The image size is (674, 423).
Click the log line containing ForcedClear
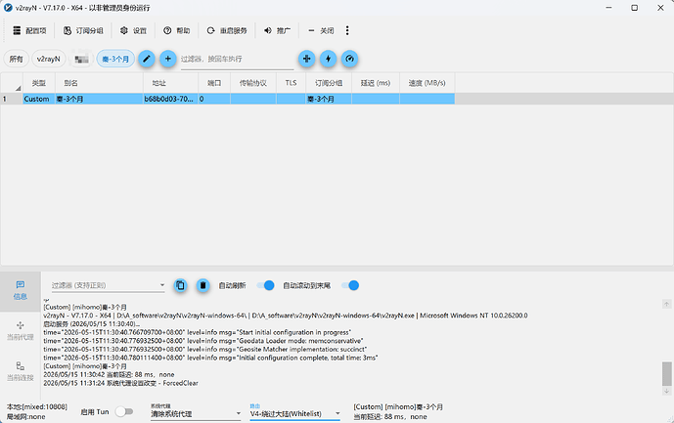click(120, 383)
